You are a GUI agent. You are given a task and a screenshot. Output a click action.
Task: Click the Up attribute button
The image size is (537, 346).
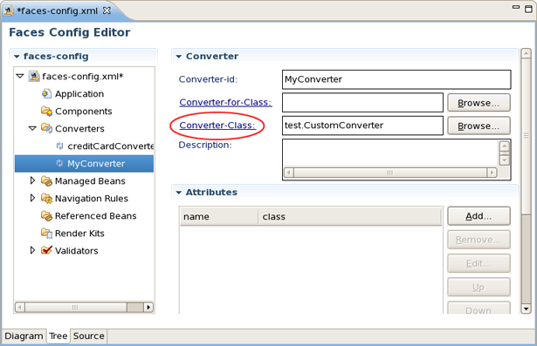[478, 288]
